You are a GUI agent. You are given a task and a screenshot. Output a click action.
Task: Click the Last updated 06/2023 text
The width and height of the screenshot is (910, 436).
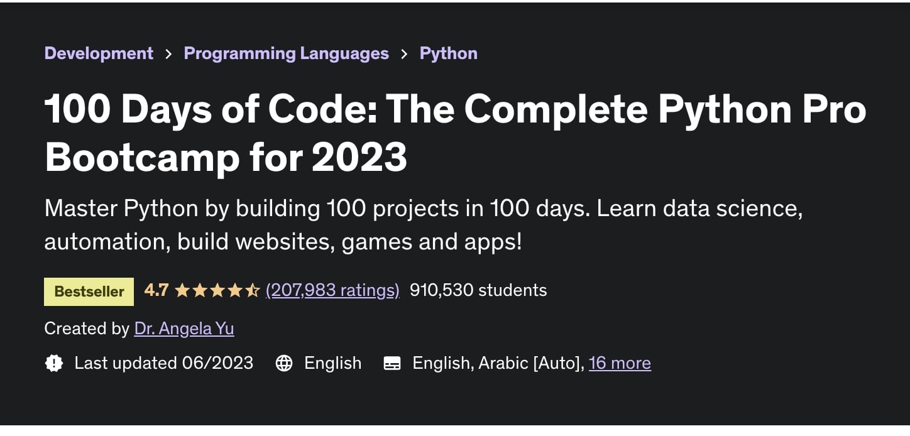(x=163, y=362)
